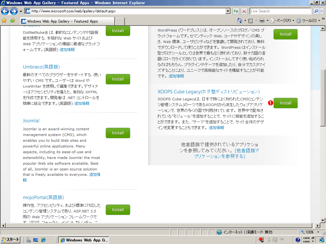Open the mojoPortal(英語版) title link
This screenshot has width=326, height=244.
43,197
